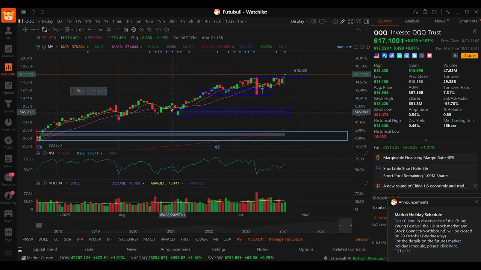Image resolution: width=481 pixels, height=270 pixels.
Task: Open the Display dropdown
Action: click(299, 21)
